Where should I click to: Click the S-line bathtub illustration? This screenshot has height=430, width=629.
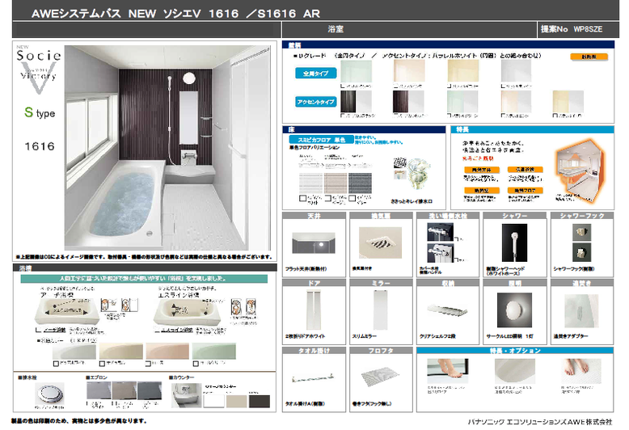pos(187,312)
